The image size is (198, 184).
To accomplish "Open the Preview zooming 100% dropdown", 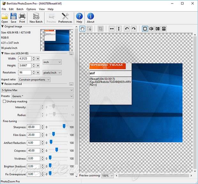I will pos(107,176).
